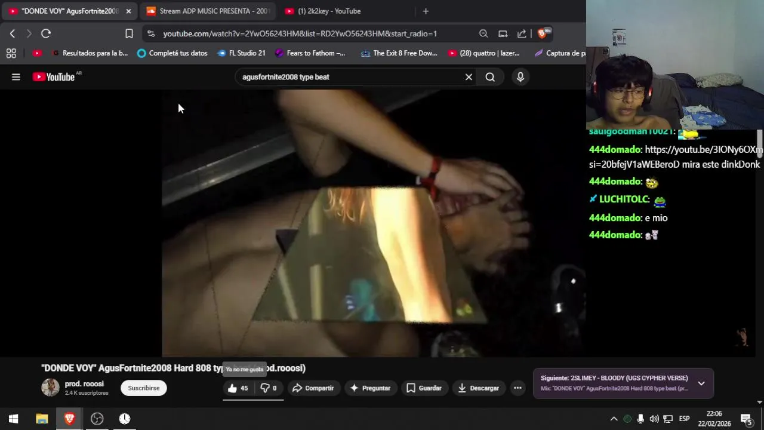Open the (28) quattro | lazer... bookmark
Image resolution: width=764 pixels, height=430 pixels.
coord(483,53)
